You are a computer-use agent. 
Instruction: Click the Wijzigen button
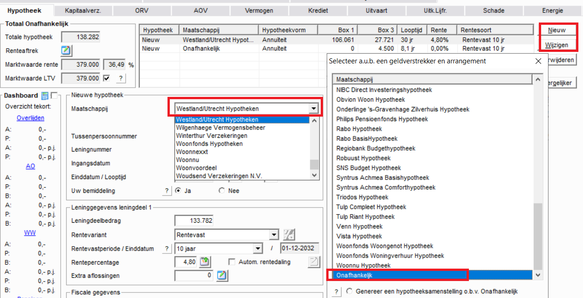click(557, 45)
